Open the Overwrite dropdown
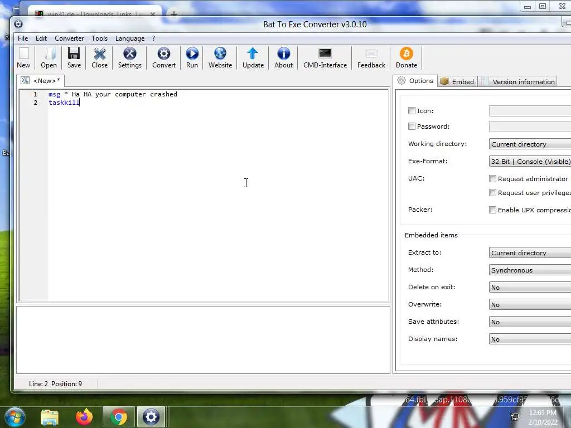Screen dimensions: 571x428 pyautogui.click(x=530, y=305)
